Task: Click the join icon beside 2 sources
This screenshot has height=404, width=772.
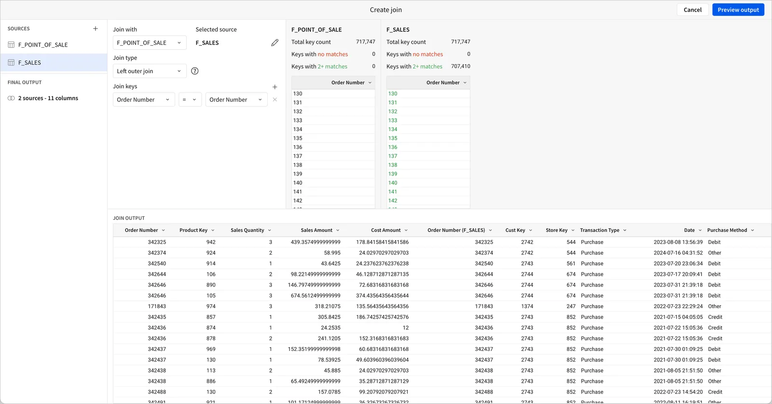Action: click(x=11, y=98)
